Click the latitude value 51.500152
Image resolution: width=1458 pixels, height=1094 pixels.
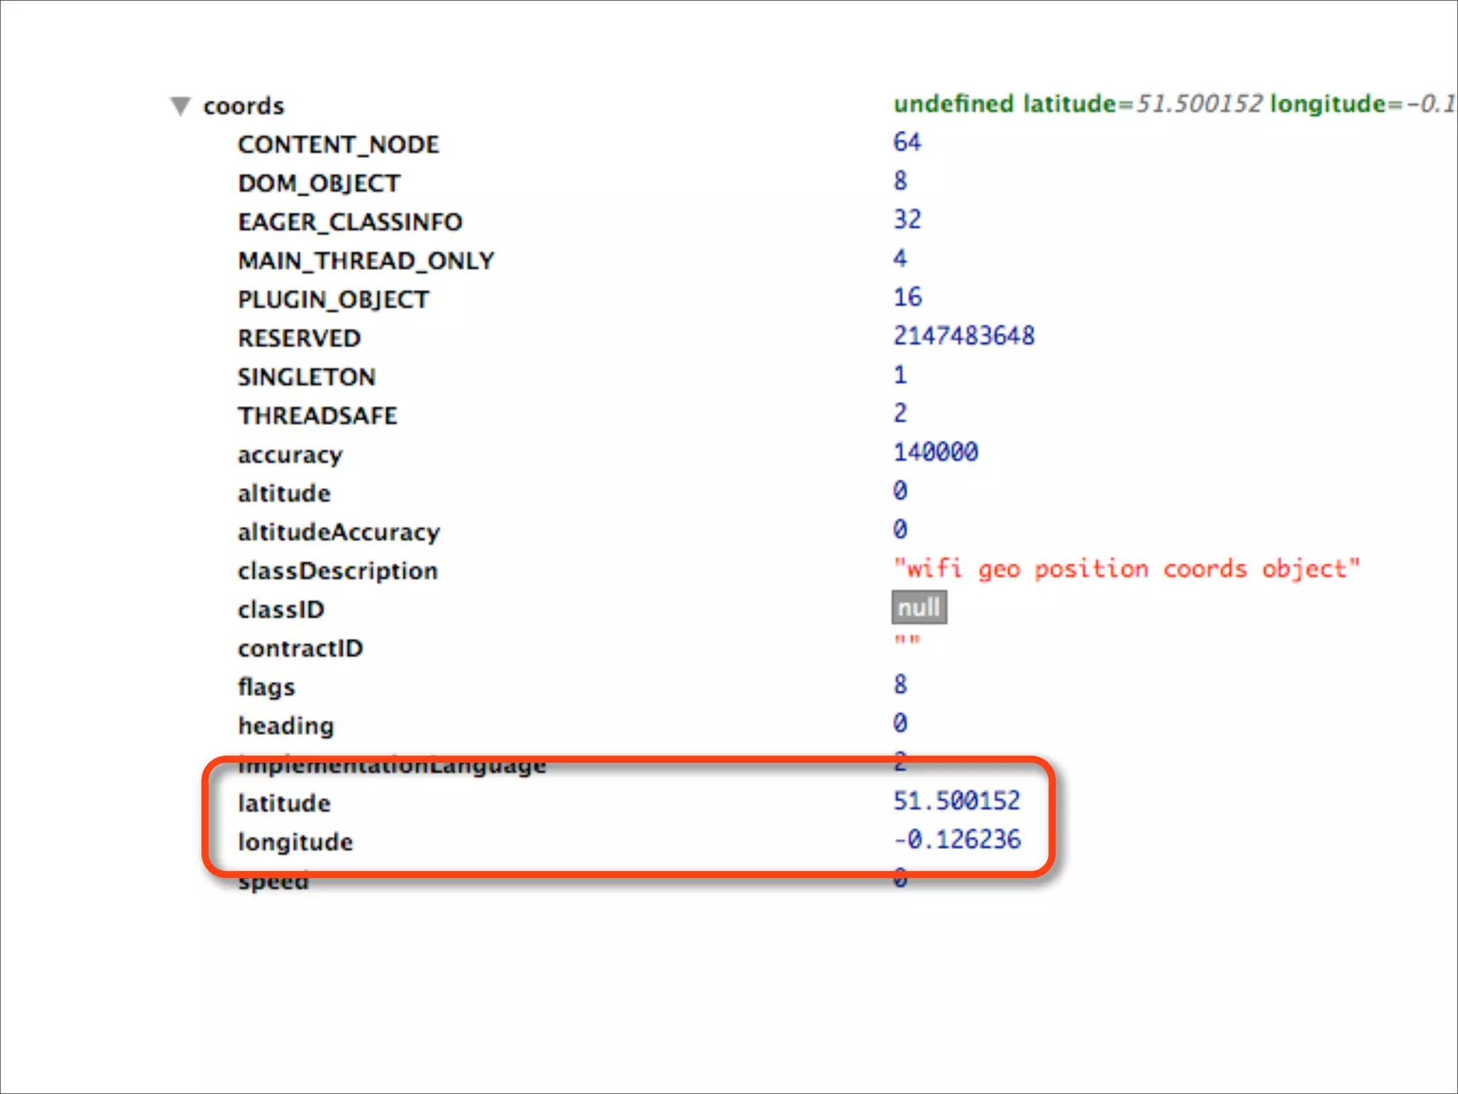pyautogui.click(x=957, y=801)
